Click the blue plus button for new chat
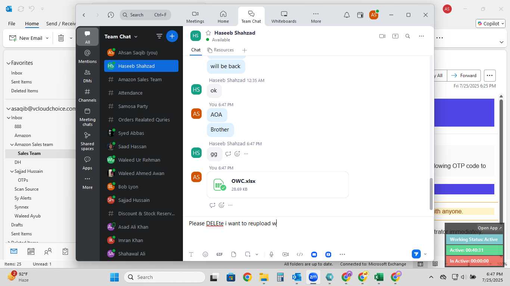 pyautogui.click(x=172, y=36)
